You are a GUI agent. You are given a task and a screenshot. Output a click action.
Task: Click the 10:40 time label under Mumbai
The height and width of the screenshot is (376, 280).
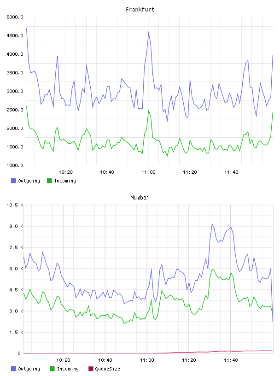pos(105,360)
